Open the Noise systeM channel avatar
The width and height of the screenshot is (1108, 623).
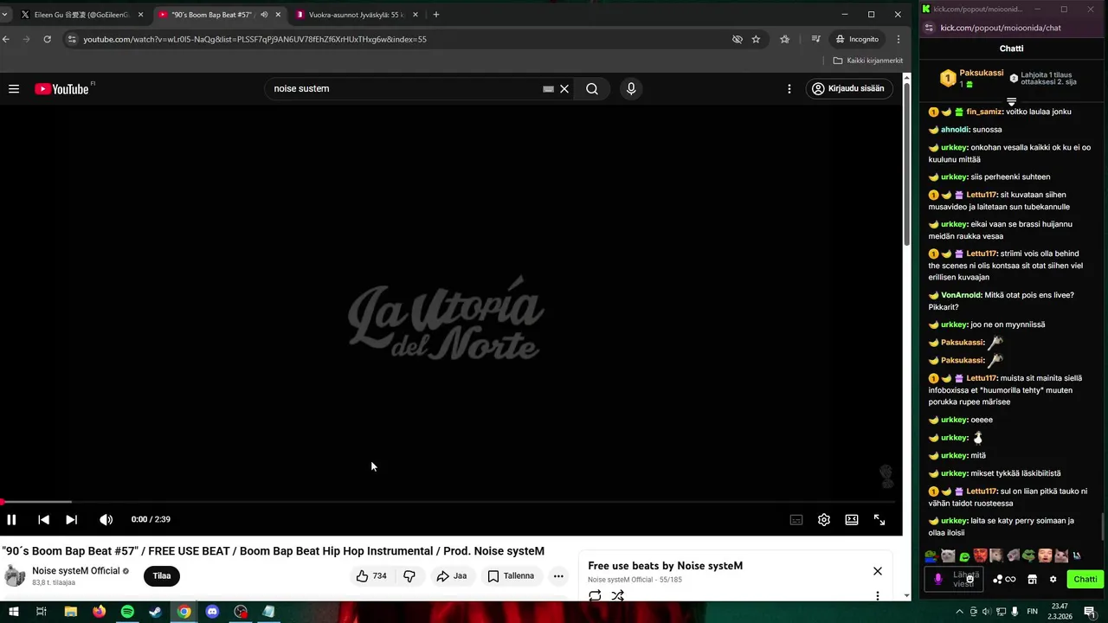[x=15, y=575]
